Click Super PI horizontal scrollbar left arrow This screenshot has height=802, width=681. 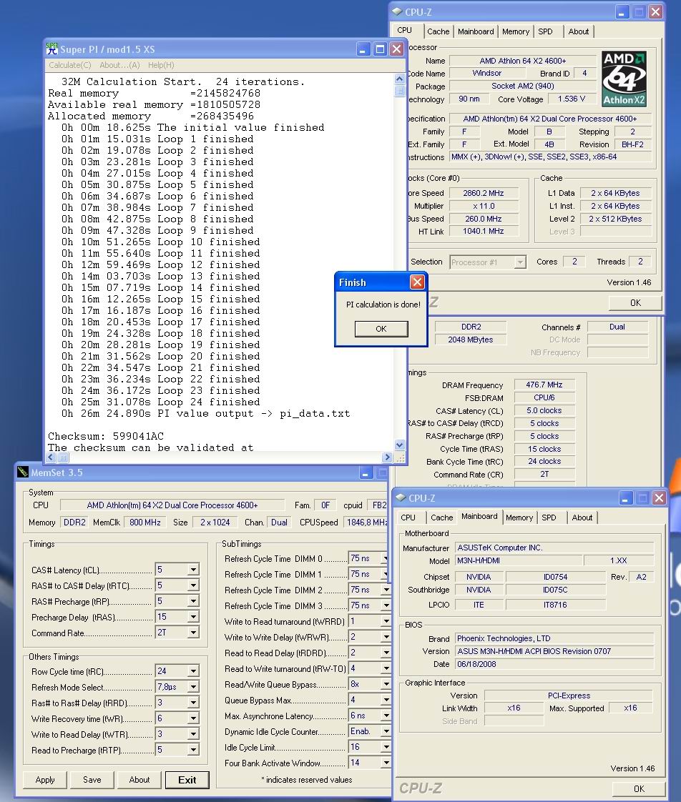(x=51, y=457)
